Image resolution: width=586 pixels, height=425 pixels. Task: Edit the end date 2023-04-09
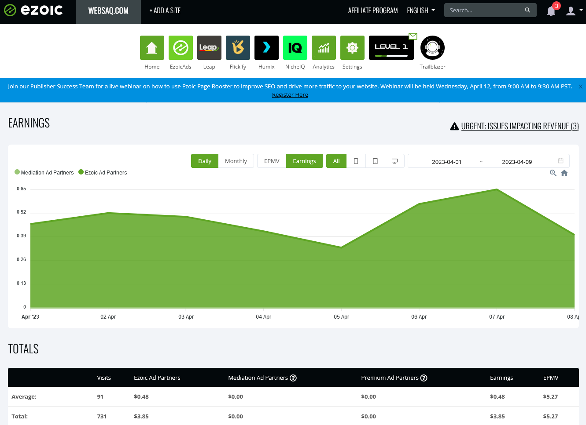pyautogui.click(x=517, y=162)
